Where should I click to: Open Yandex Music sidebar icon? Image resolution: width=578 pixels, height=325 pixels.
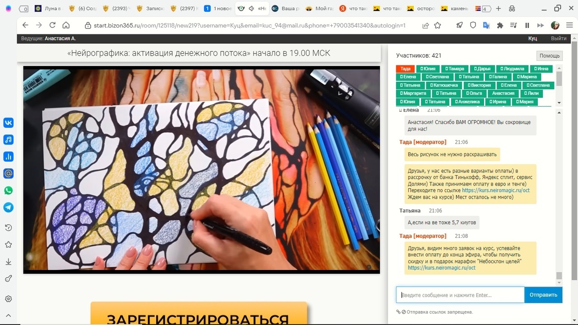8,139
